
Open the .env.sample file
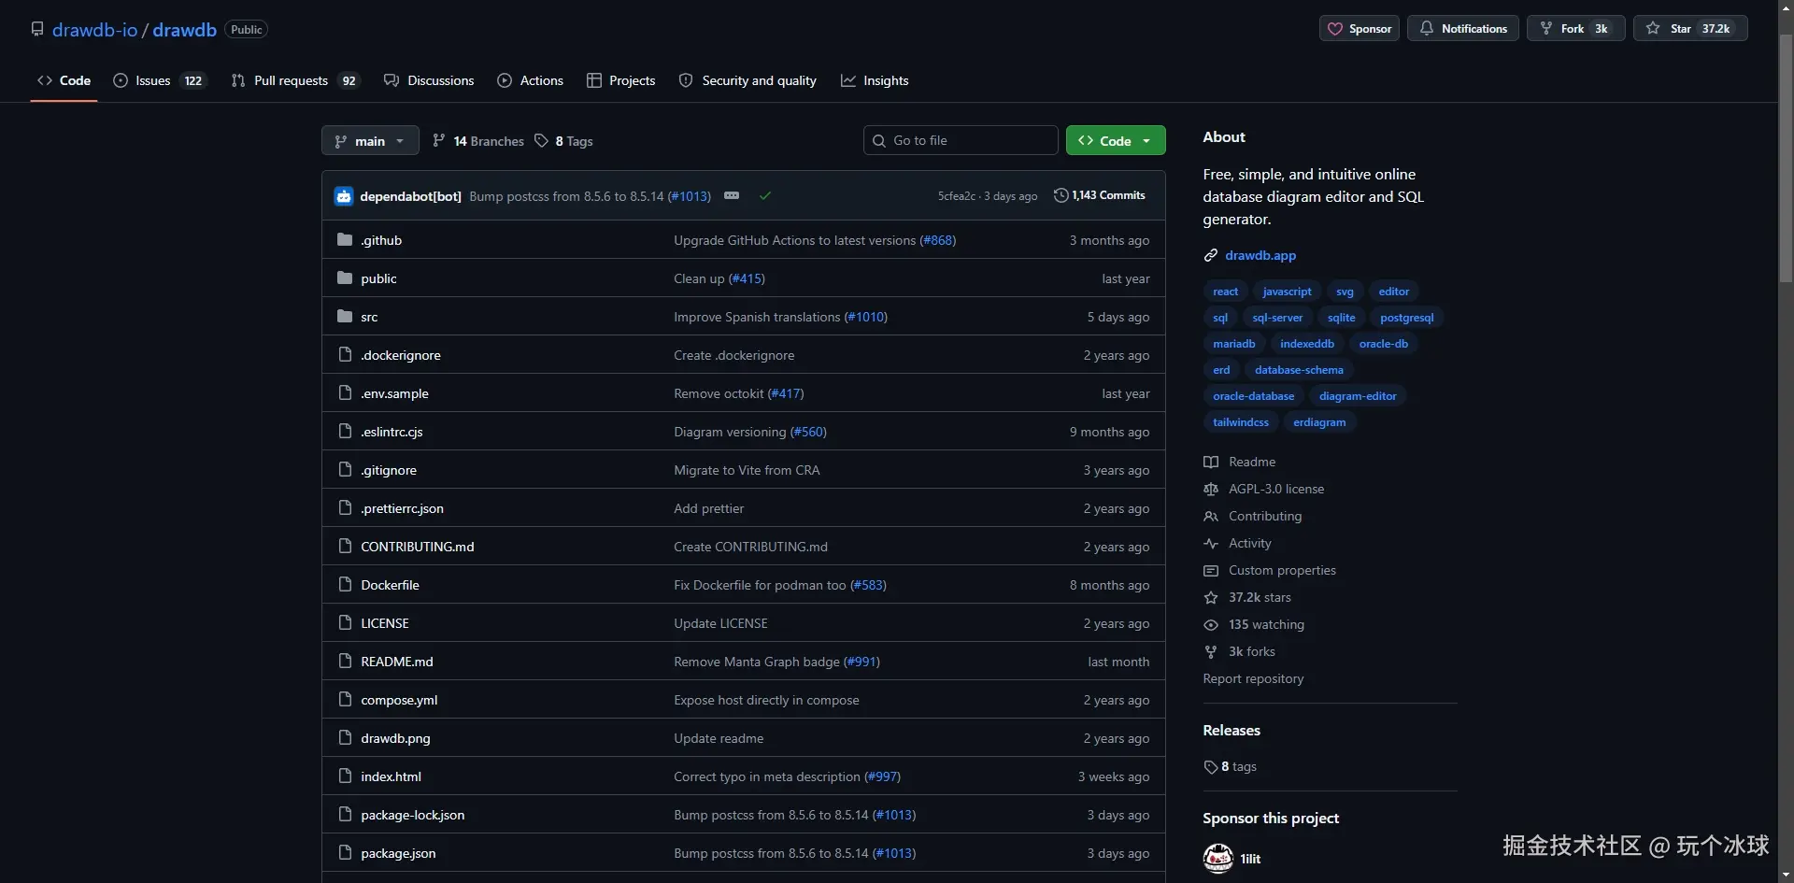394,393
